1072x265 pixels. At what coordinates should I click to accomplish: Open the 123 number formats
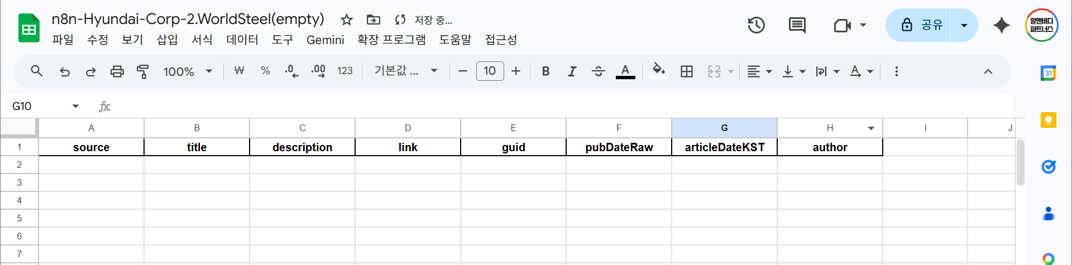click(345, 71)
